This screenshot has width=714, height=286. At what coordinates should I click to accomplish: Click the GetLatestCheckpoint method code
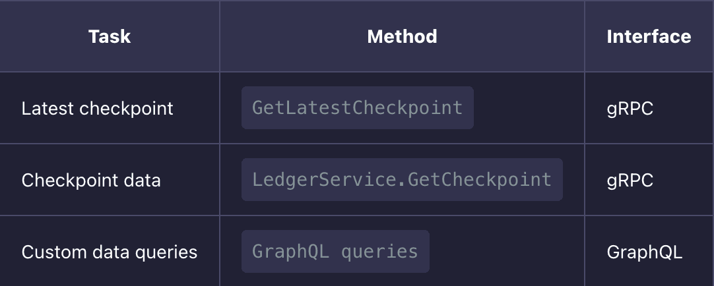[x=357, y=108]
